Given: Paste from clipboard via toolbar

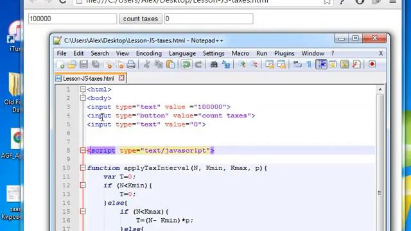Looking at the screenshot, I should click(170, 64).
